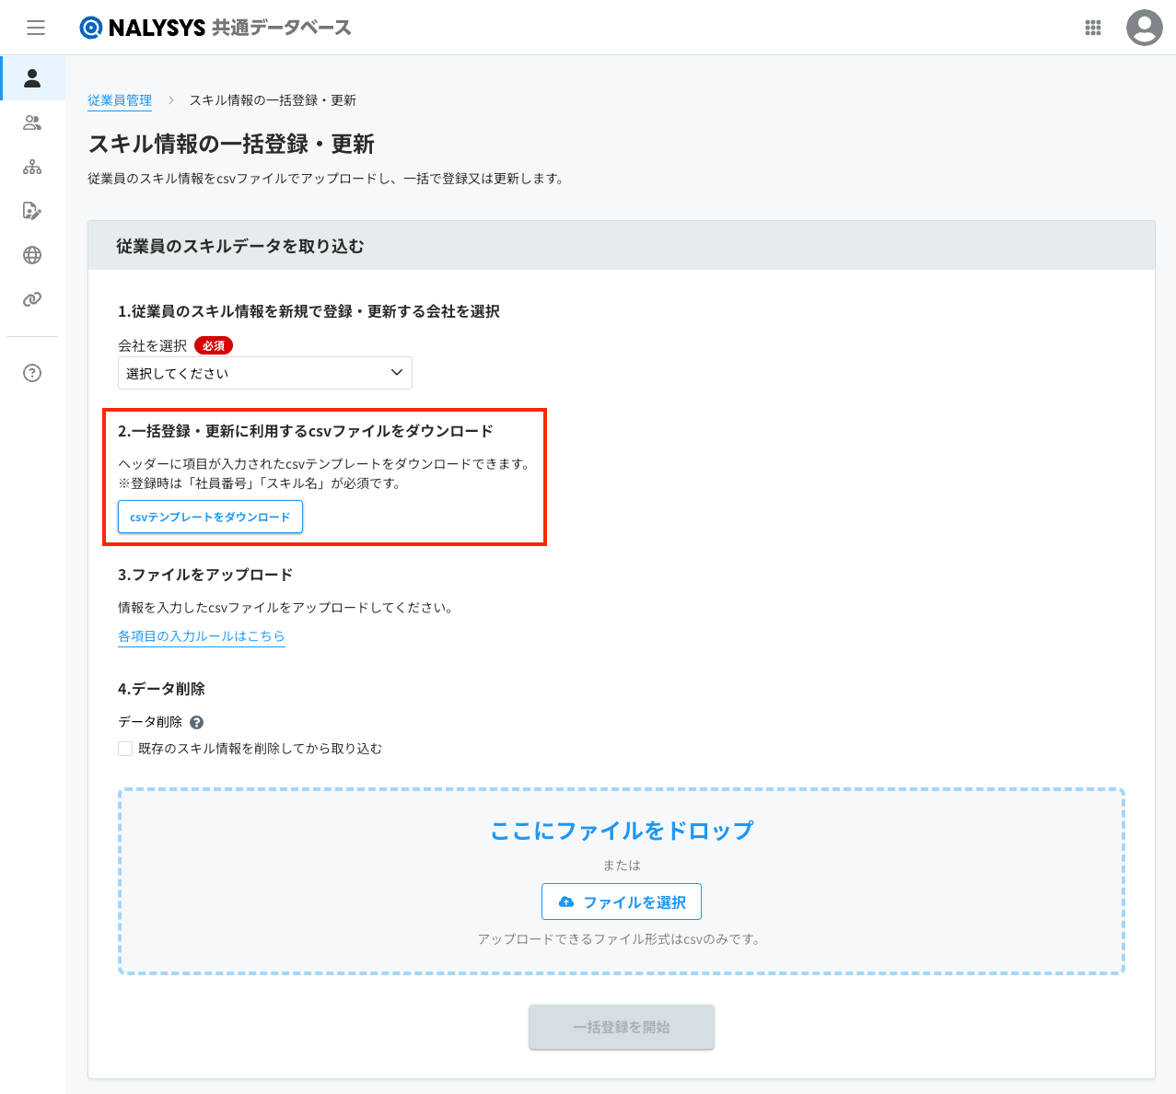Open the 各項目の入力ルールはこちら link
Image resolution: width=1176 pixels, height=1094 pixels.
[x=201, y=636]
